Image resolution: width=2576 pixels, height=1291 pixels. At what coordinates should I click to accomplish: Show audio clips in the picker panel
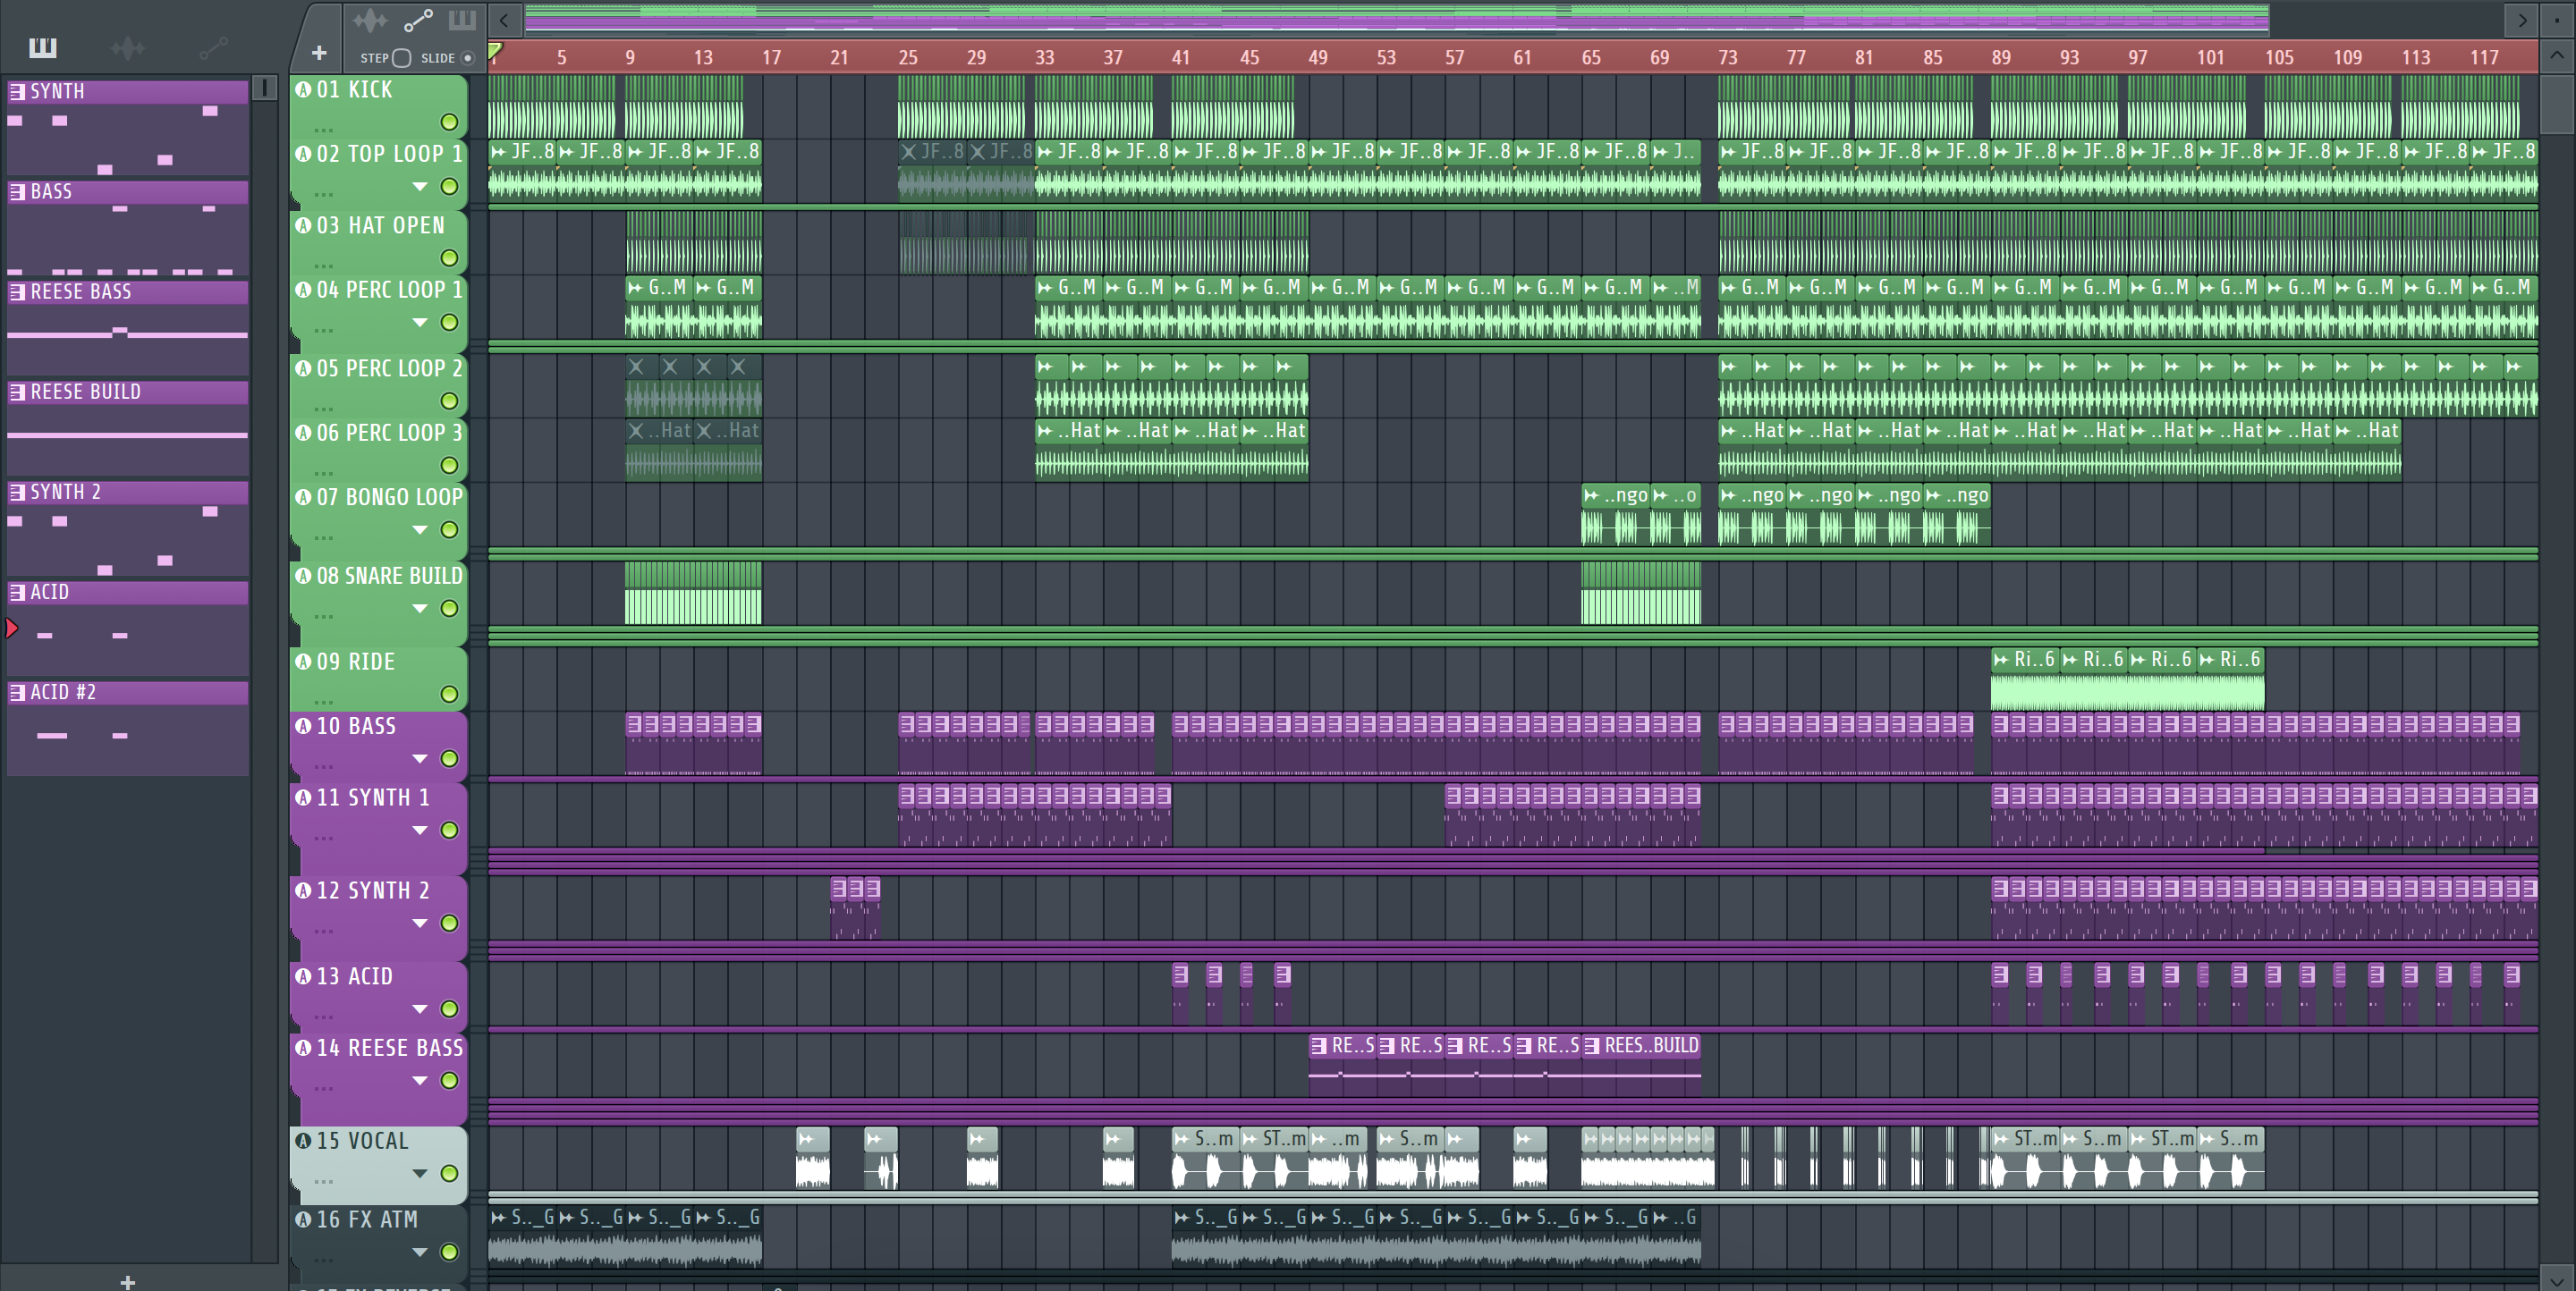click(x=128, y=47)
